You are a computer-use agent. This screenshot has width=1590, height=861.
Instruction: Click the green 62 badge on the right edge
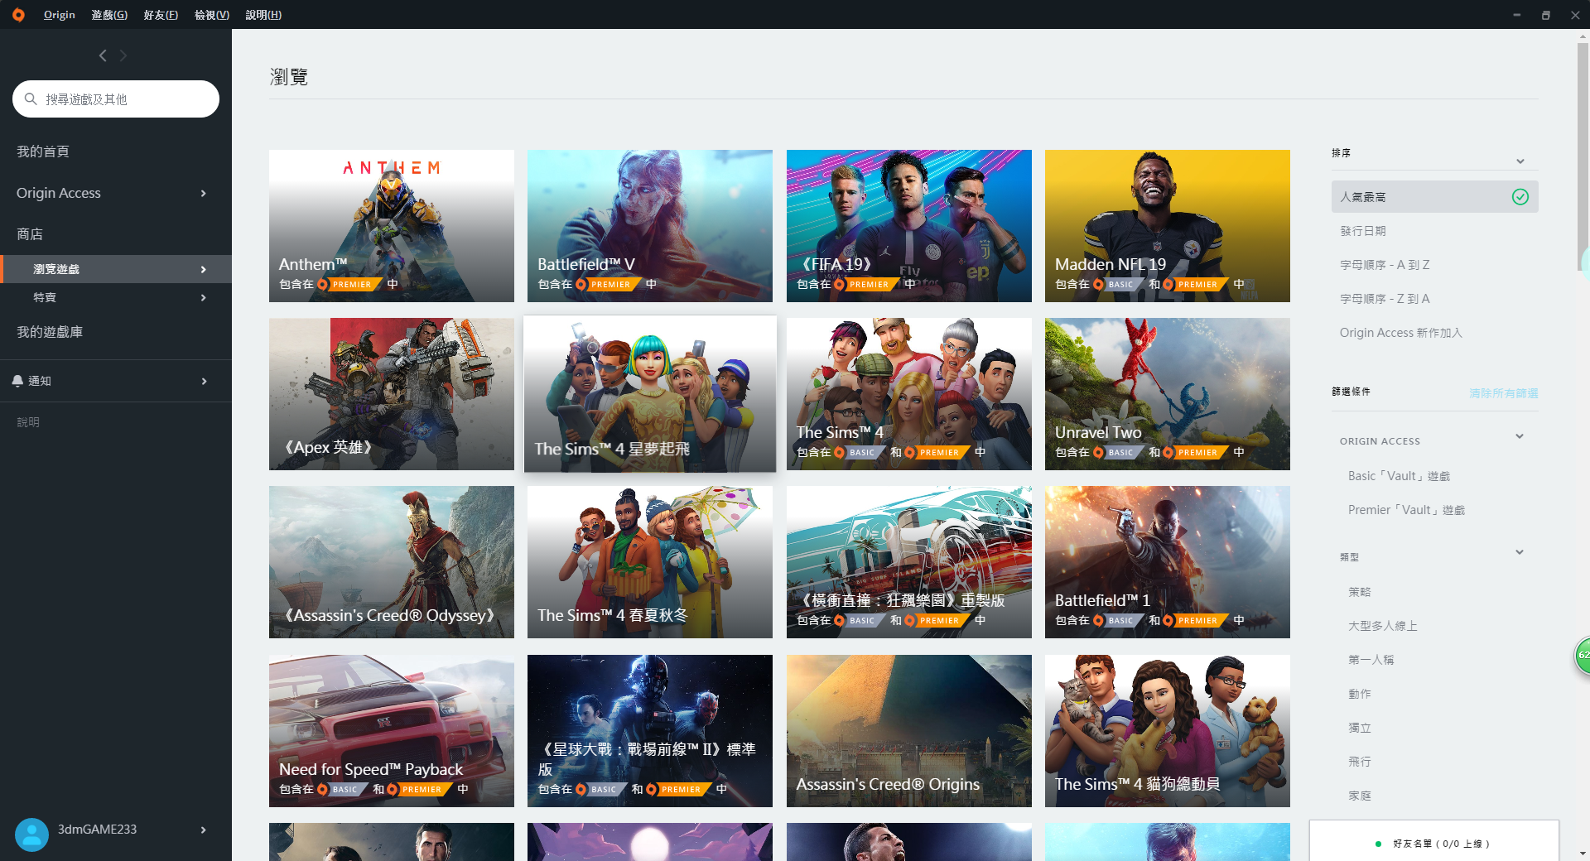pos(1583,656)
